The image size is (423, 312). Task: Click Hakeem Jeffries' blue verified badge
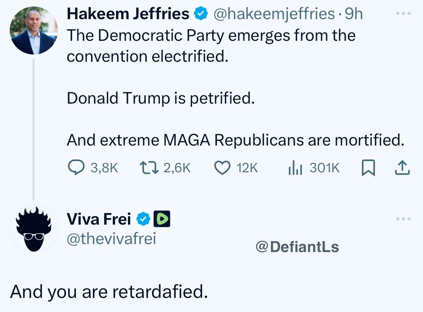[x=201, y=14]
